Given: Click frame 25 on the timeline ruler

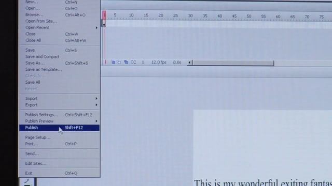Looking at the screenshot, I should [x=175, y=16].
